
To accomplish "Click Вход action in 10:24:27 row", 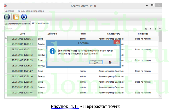I will 41,71.
